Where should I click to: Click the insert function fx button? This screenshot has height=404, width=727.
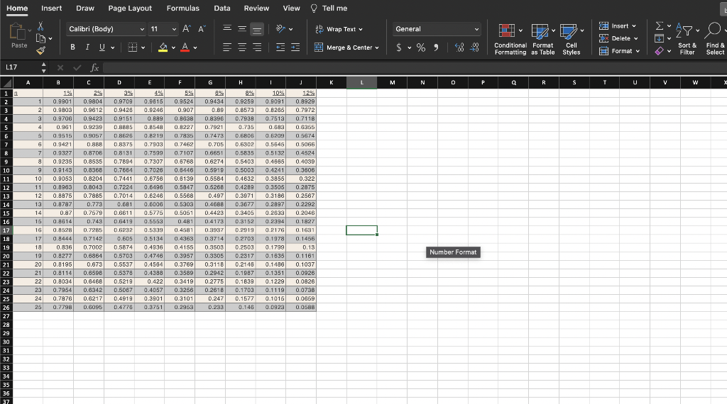pyautogui.click(x=94, y=67)
